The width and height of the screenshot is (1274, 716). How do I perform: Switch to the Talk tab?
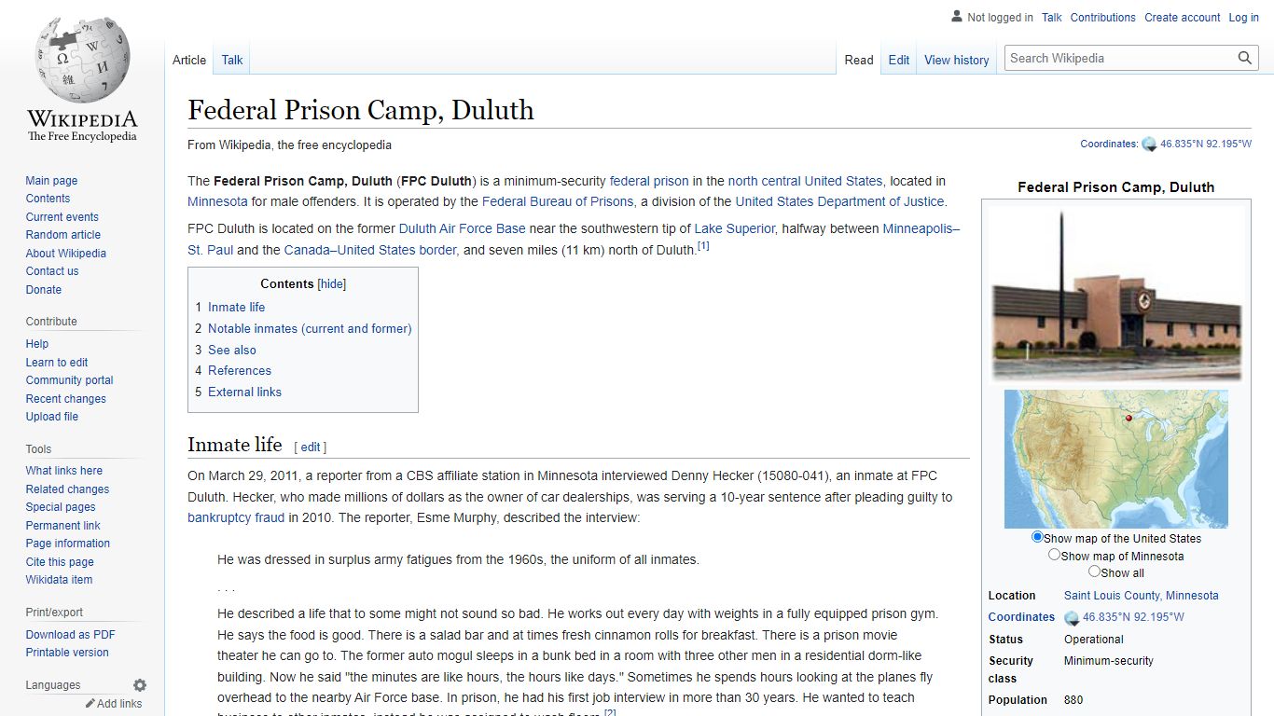pyautogui.click(x=232, y=60)
